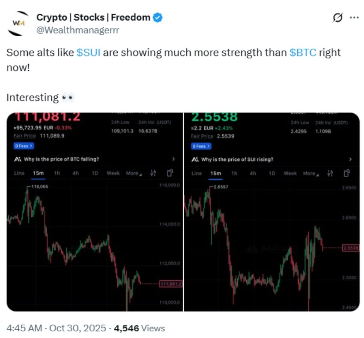Select the 1h timeframe tab on BTC chart
This screenshot has width=364, height=338.
(57, 173)
